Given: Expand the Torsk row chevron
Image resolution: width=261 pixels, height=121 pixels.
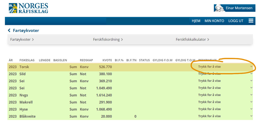Looking at the screenshot, I should point(251,67).
